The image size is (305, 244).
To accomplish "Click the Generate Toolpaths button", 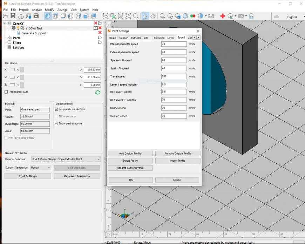I will tap(77, 176).
